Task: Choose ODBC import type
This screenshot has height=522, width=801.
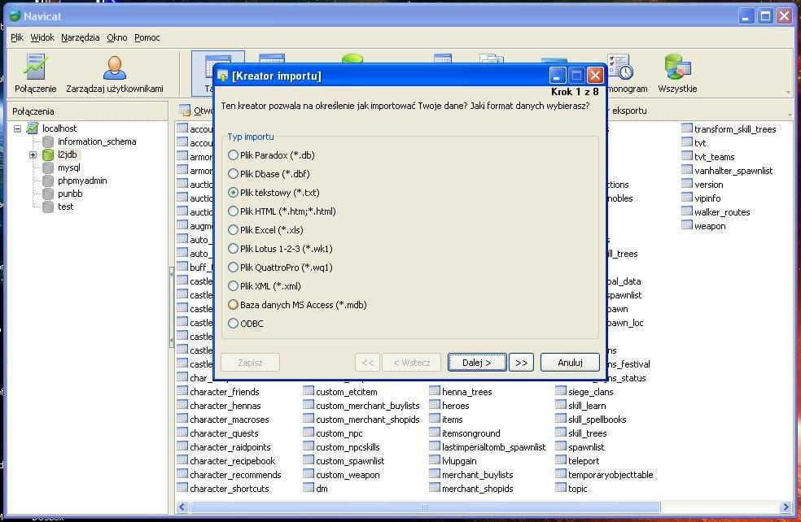Action: click(x=233, y=324)
